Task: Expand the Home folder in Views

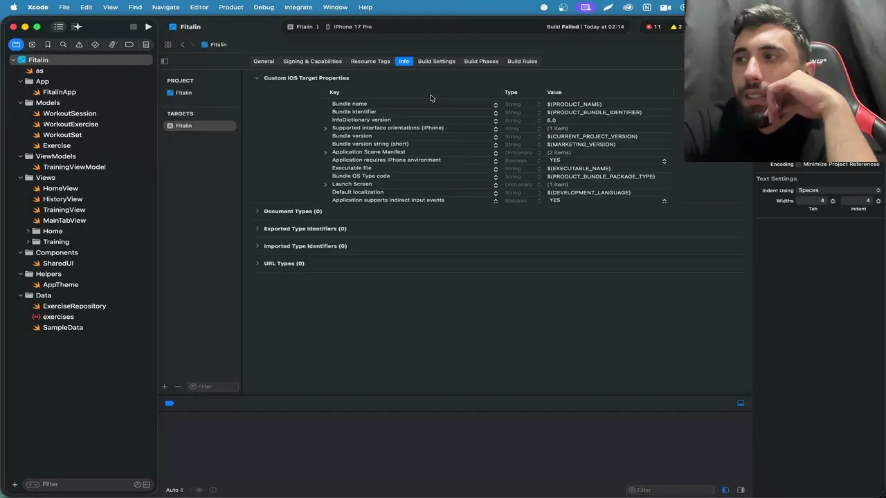Action: pyautogui.click(x=28, y=231)
